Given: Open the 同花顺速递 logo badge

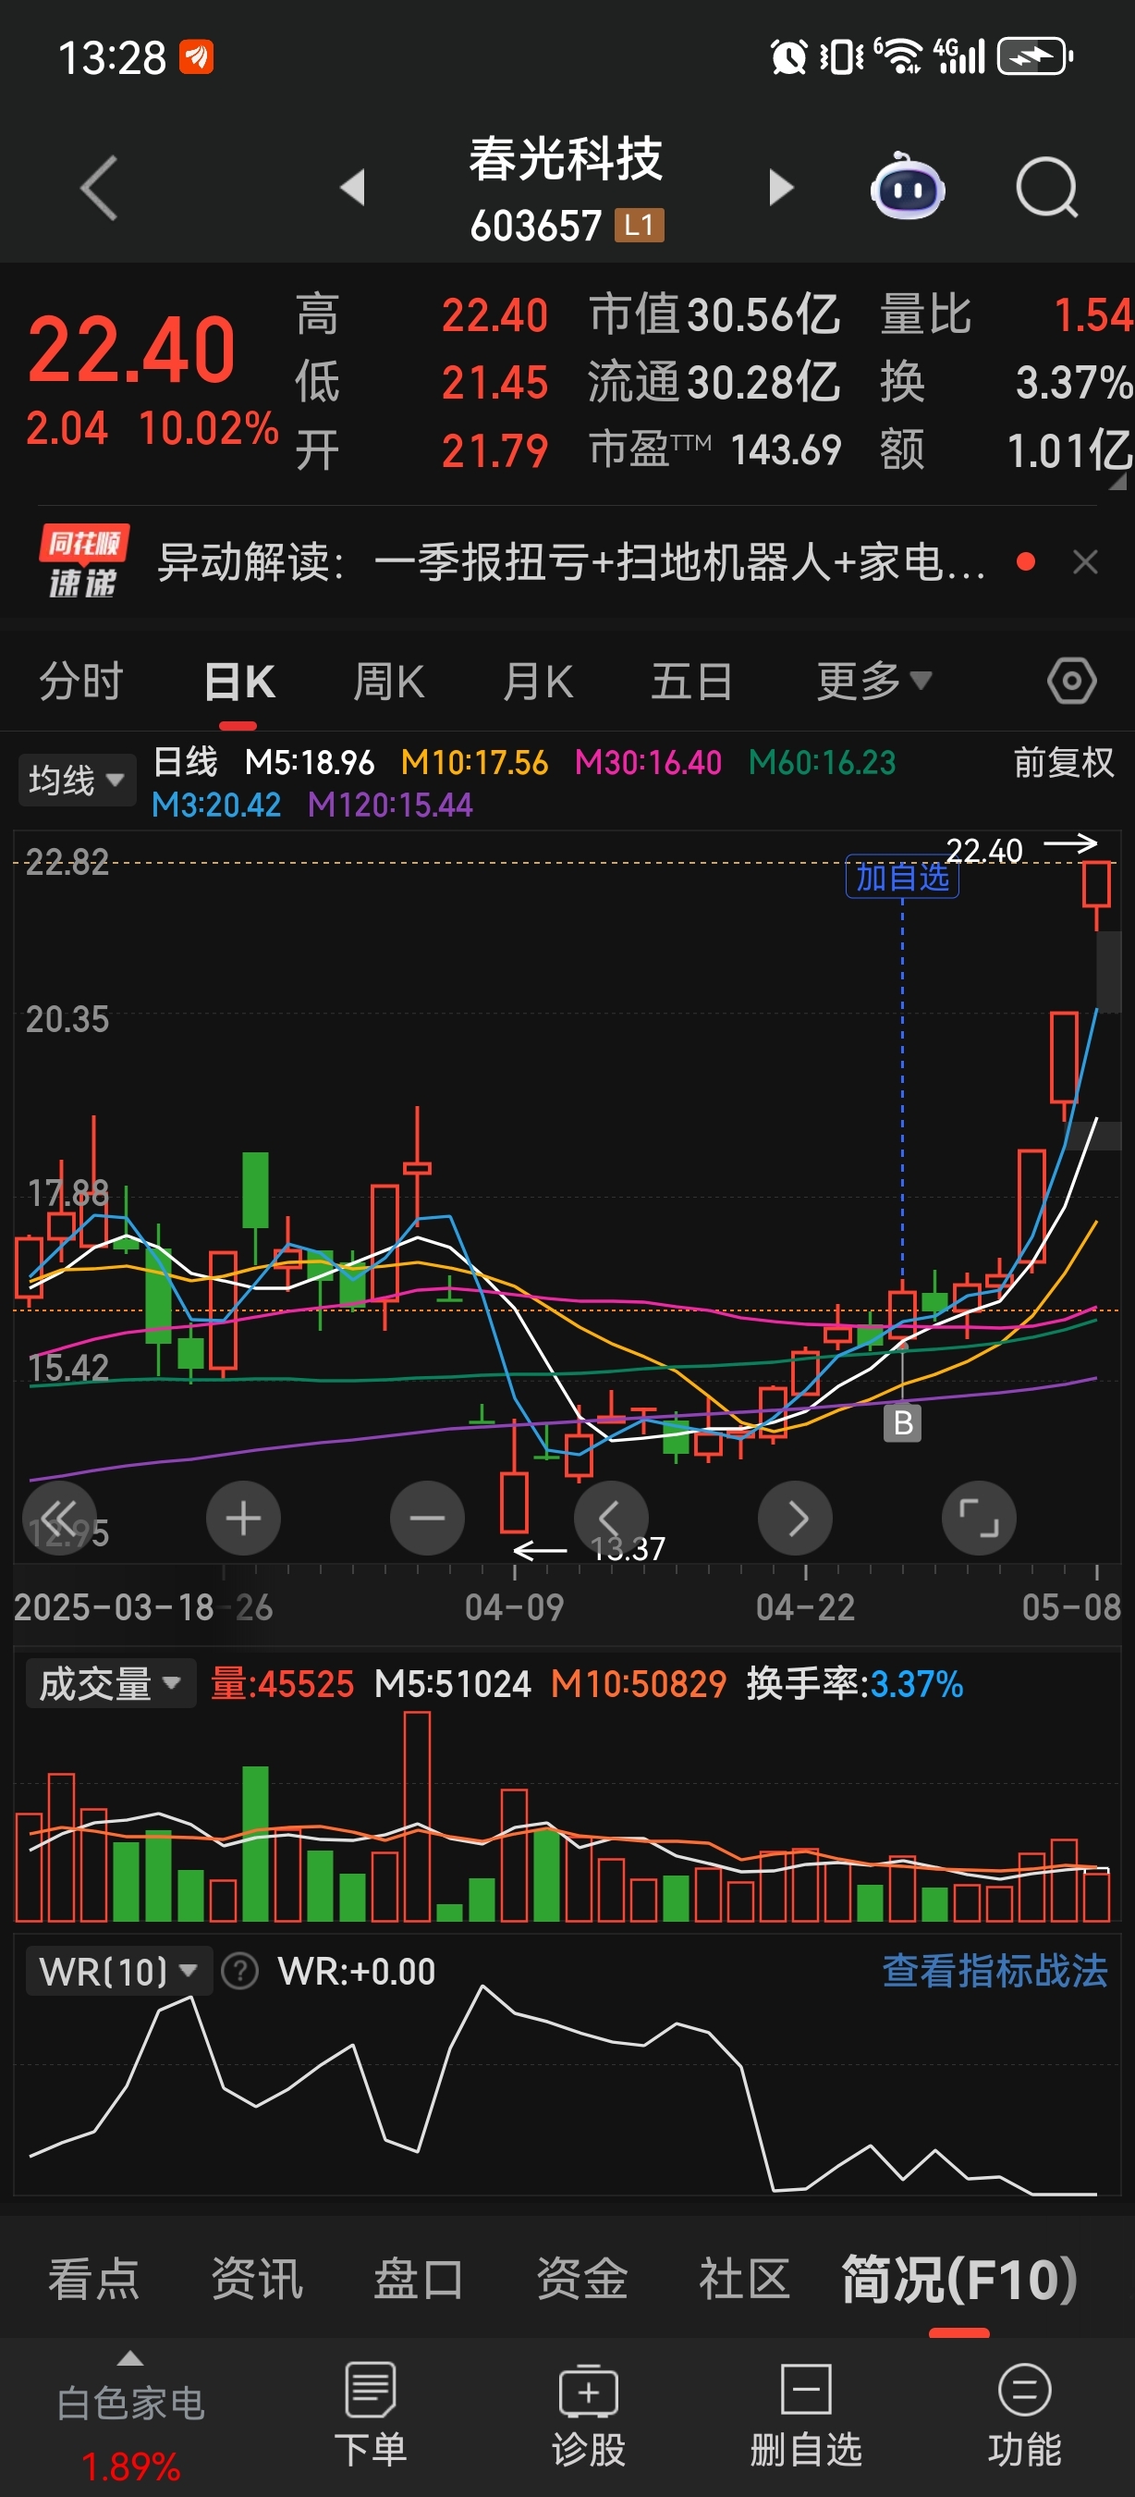Looking at the screenshot, I should pyautogui.click(x=83, y=561).
